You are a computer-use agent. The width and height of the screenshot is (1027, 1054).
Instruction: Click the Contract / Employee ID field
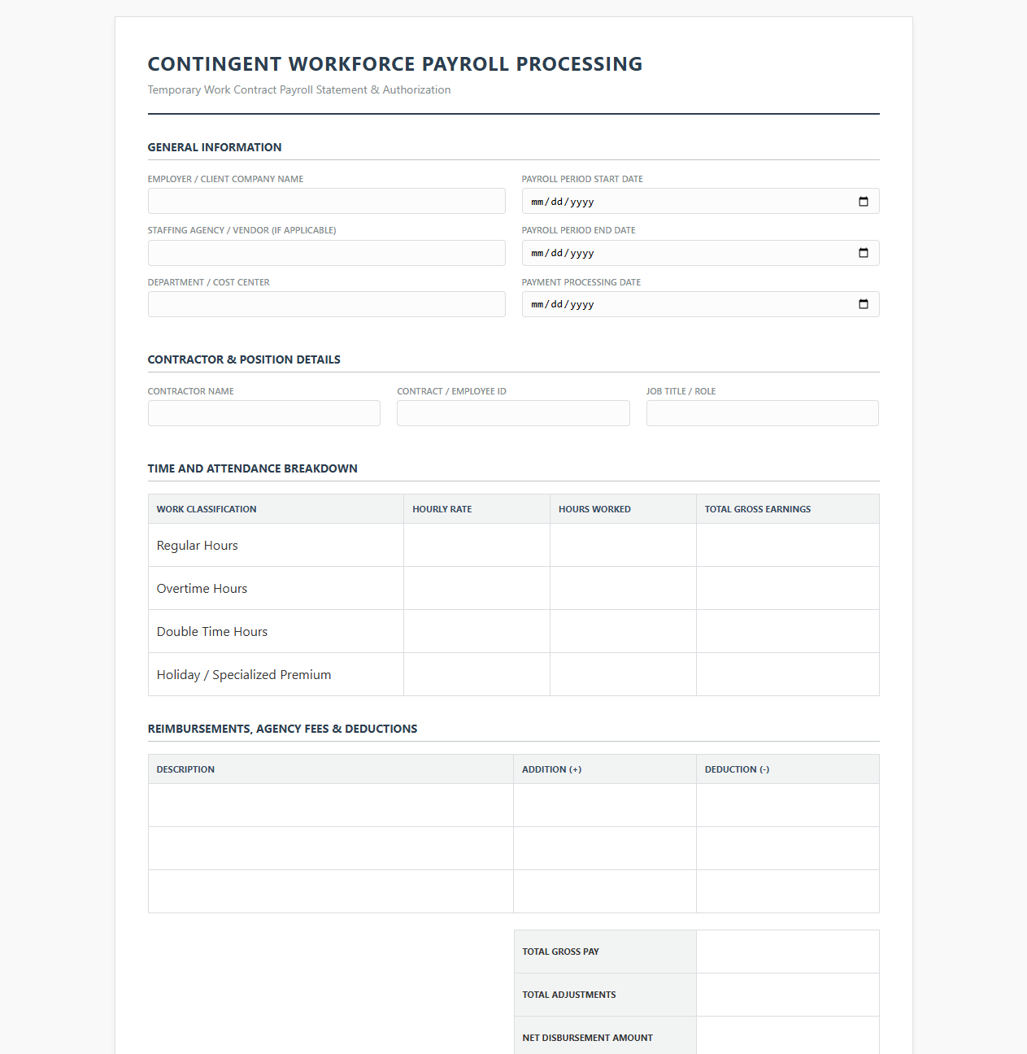click(513, 413)
